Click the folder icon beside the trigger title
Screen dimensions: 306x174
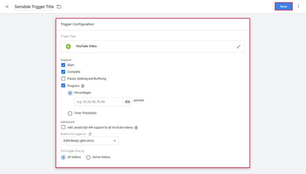coord(59,7)
